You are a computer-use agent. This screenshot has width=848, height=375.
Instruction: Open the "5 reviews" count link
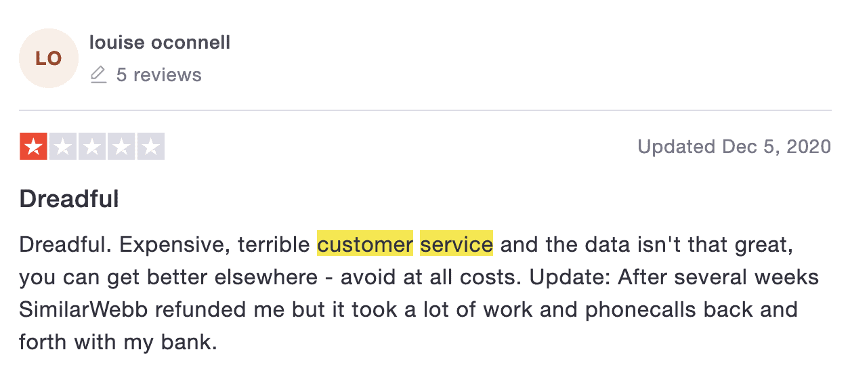click(x=159, y=74)
